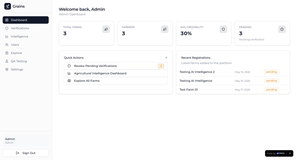Click Review Pending Verifications action
This screenshot has width=296, height=160.
[x=116, y=66]
